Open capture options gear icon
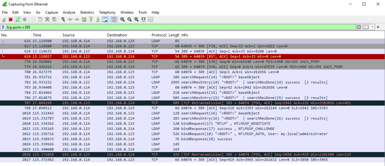Screen dimensions: 385x166 click(24, 19)
